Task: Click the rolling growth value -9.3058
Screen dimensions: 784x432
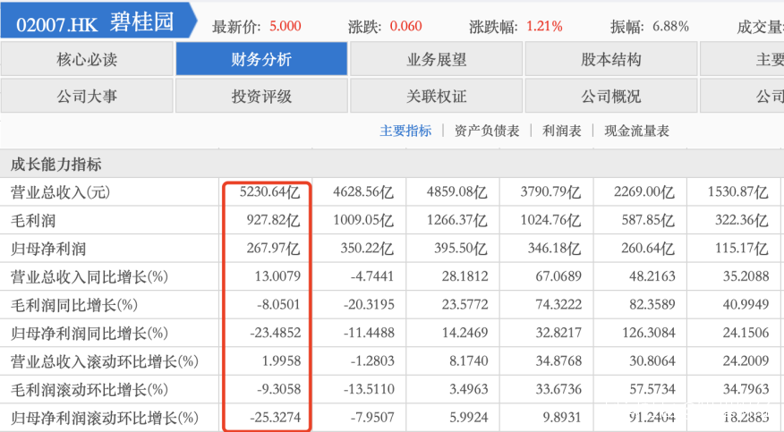Action: coord(278,390)
